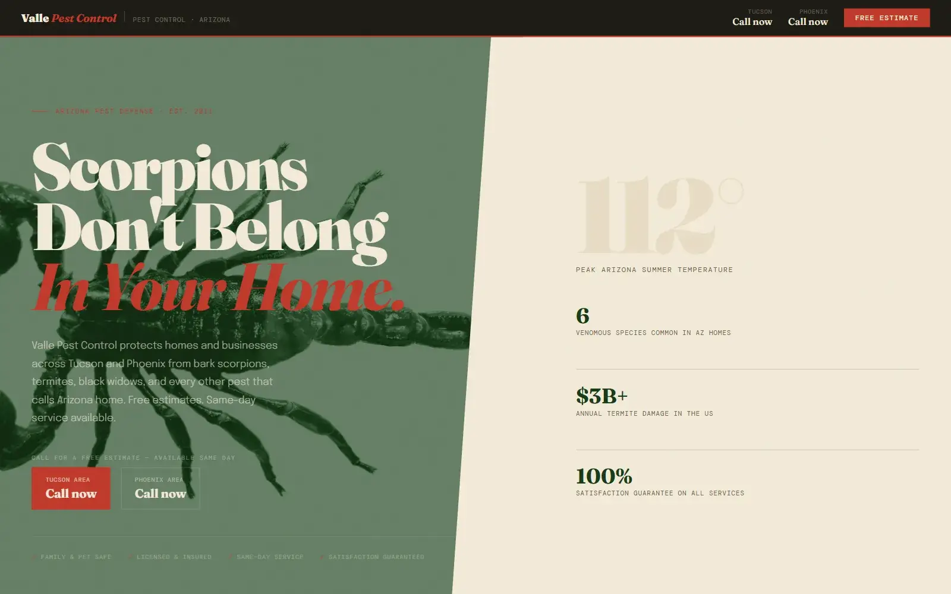The width and height of the screenshot is (951, 594).
Task: Click the Same-Day Service badge
Action: (x=266, y=557)
